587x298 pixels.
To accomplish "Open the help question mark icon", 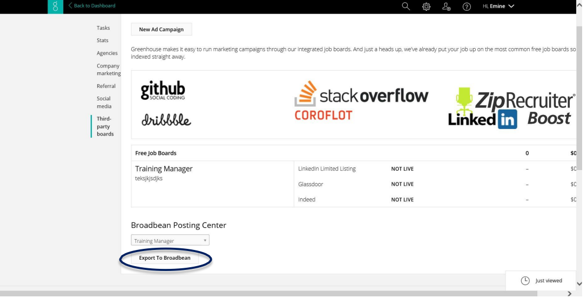I will (x=467, y=6).
